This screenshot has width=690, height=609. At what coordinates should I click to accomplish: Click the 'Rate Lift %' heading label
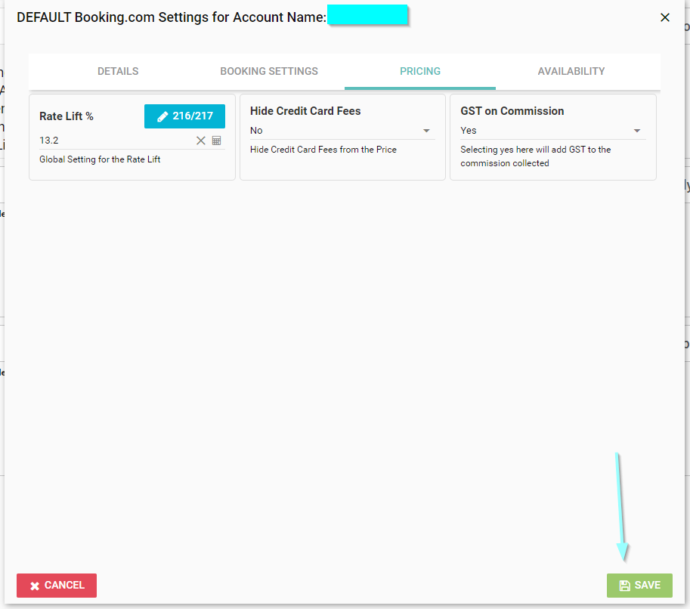tap(67, 116)
